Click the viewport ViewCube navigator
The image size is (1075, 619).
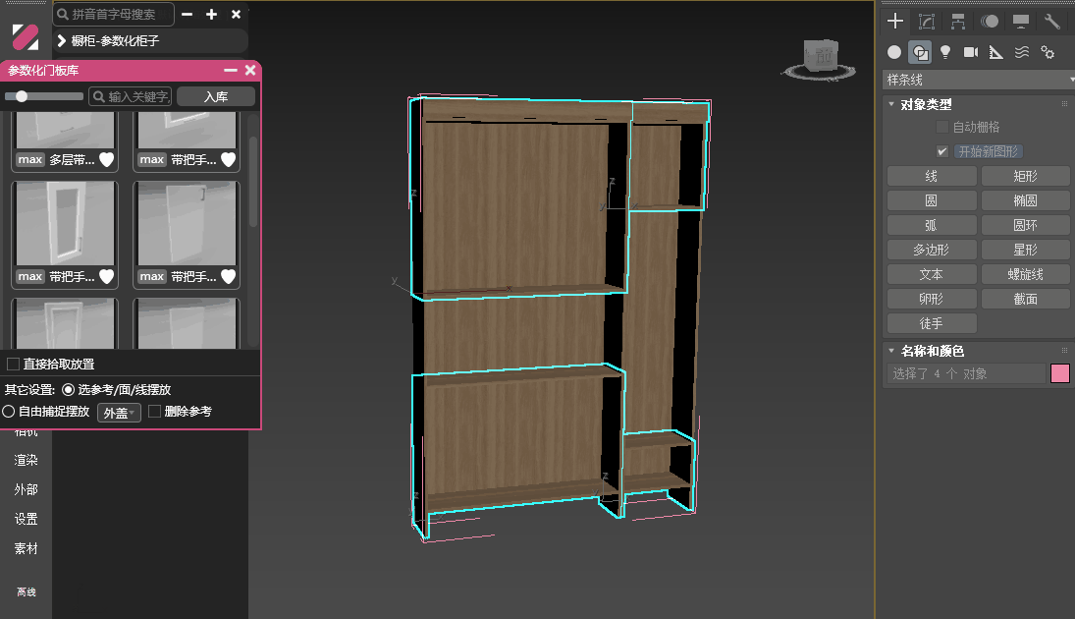(x=819, y=59)
